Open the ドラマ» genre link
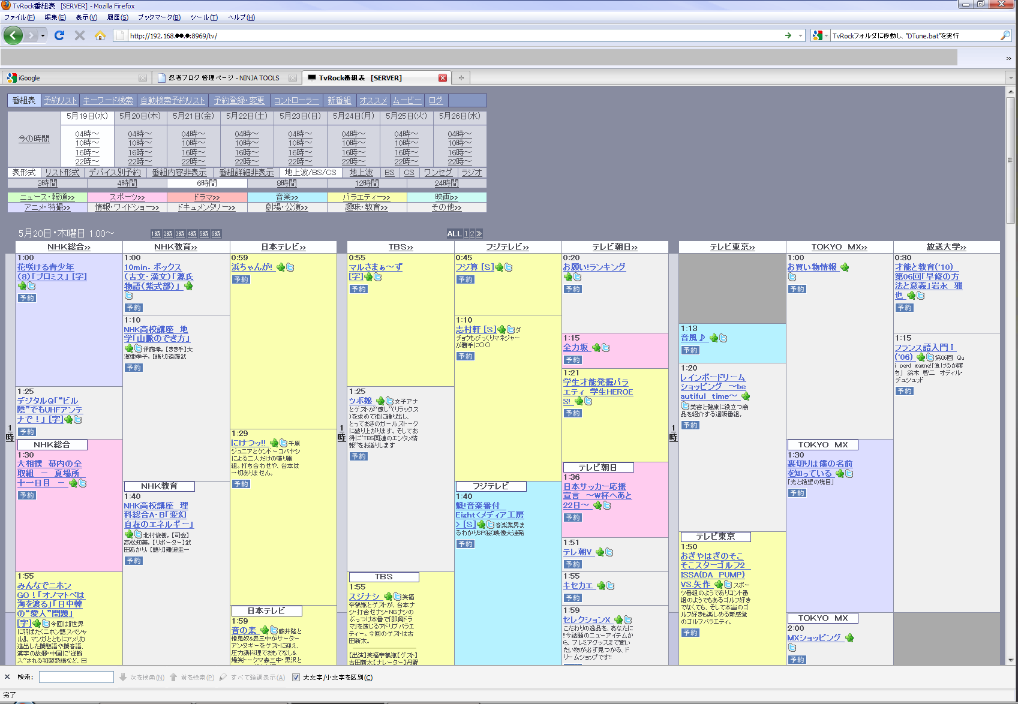This screenshot has height=704, width=1018. [207, 197]
